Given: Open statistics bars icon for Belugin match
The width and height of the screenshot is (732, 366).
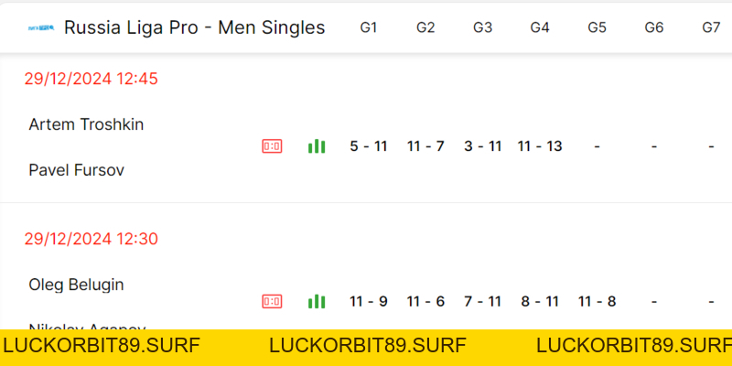Looking at the screenshot, I should tap(317, 302).
